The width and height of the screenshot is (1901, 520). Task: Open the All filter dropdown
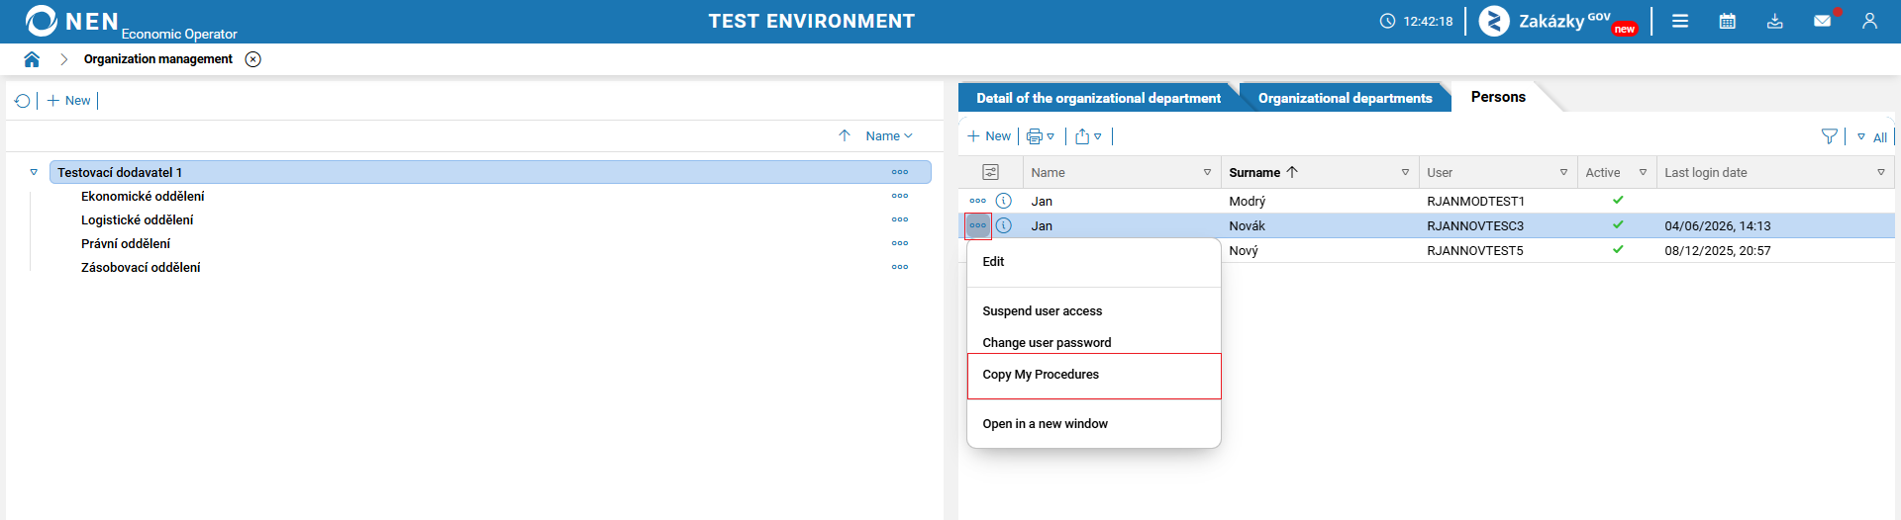[1872, 137]
